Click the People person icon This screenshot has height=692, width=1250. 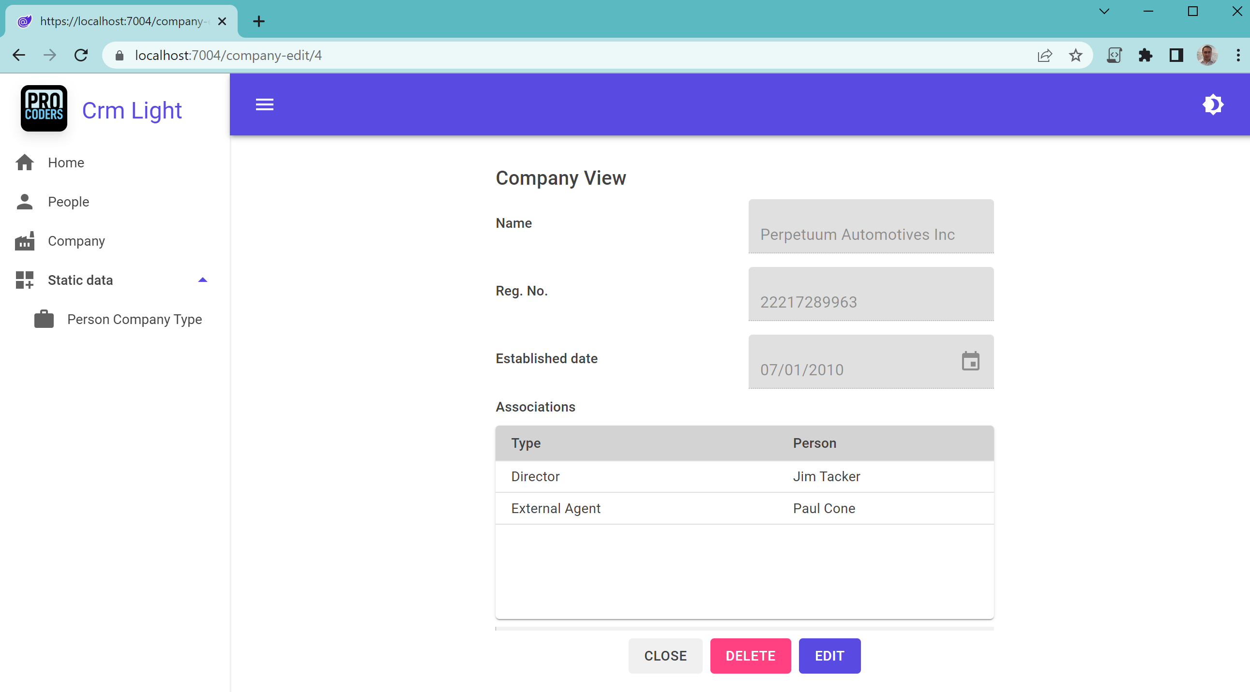24,202
